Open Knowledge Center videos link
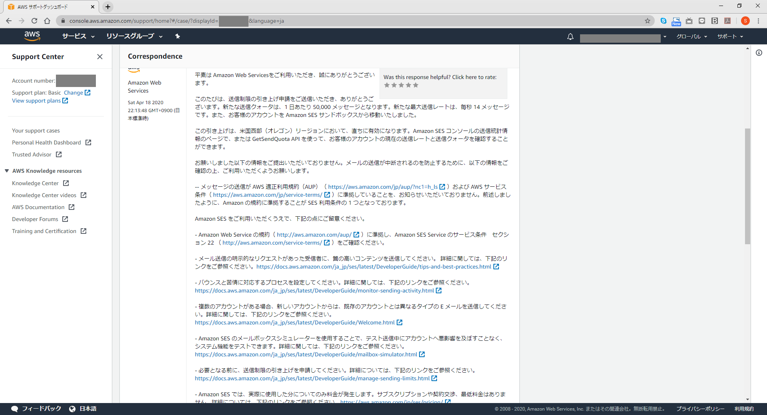Image resolution: width=767 pixels, height=415 pixels. pyautogui.click(x=44, y=195)
